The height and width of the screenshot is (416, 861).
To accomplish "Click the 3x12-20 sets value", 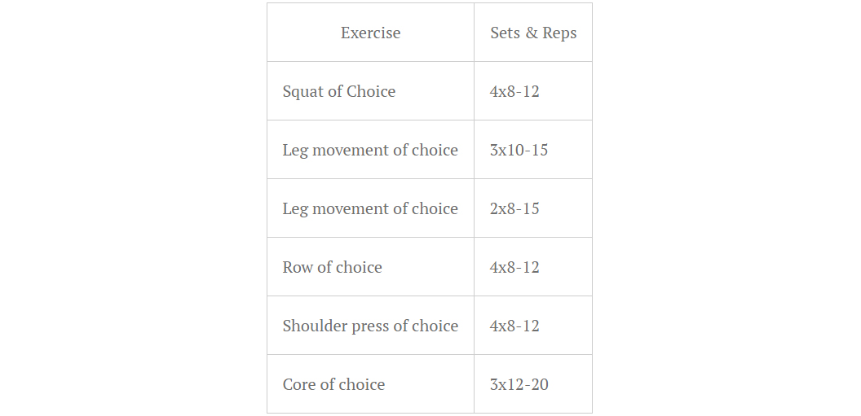I will (x=519, y=385).
